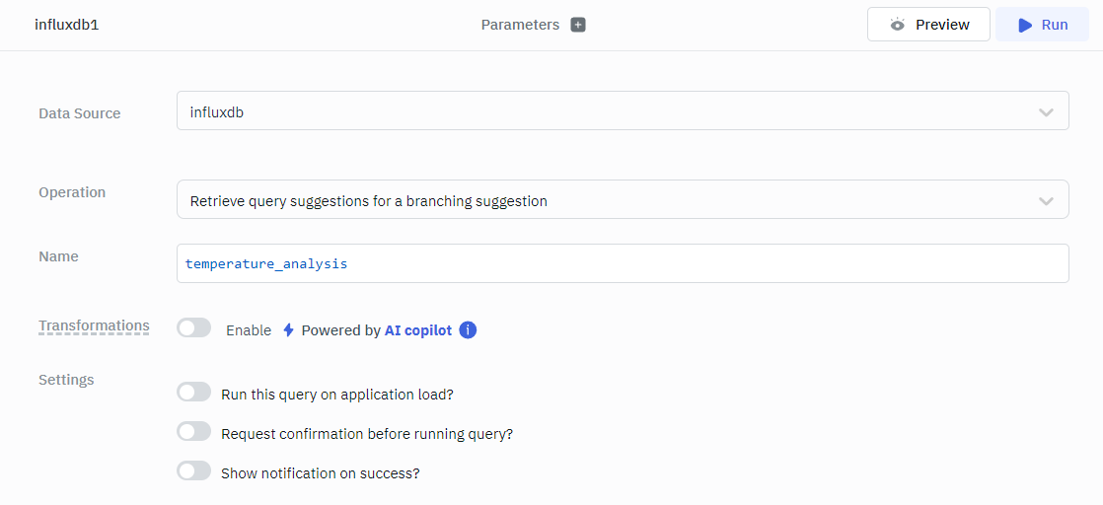Enable Request confirmation before running query
Screen dimensions: 1103x505
click(x=194, y=432)
